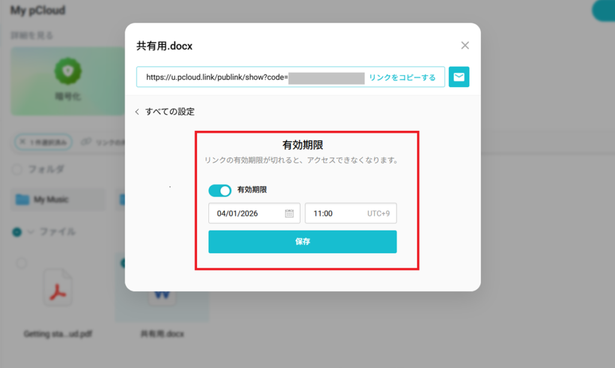Click the green encryption shield icon
The height and width of the screenshot is (368, 615).
pos(68,71)
